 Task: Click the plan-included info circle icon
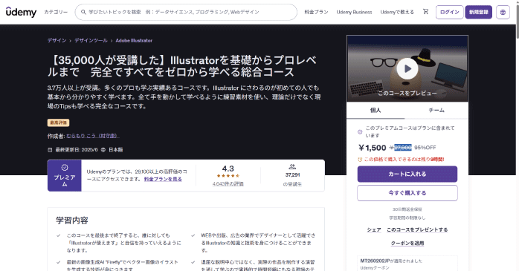[x=360, y=132]
